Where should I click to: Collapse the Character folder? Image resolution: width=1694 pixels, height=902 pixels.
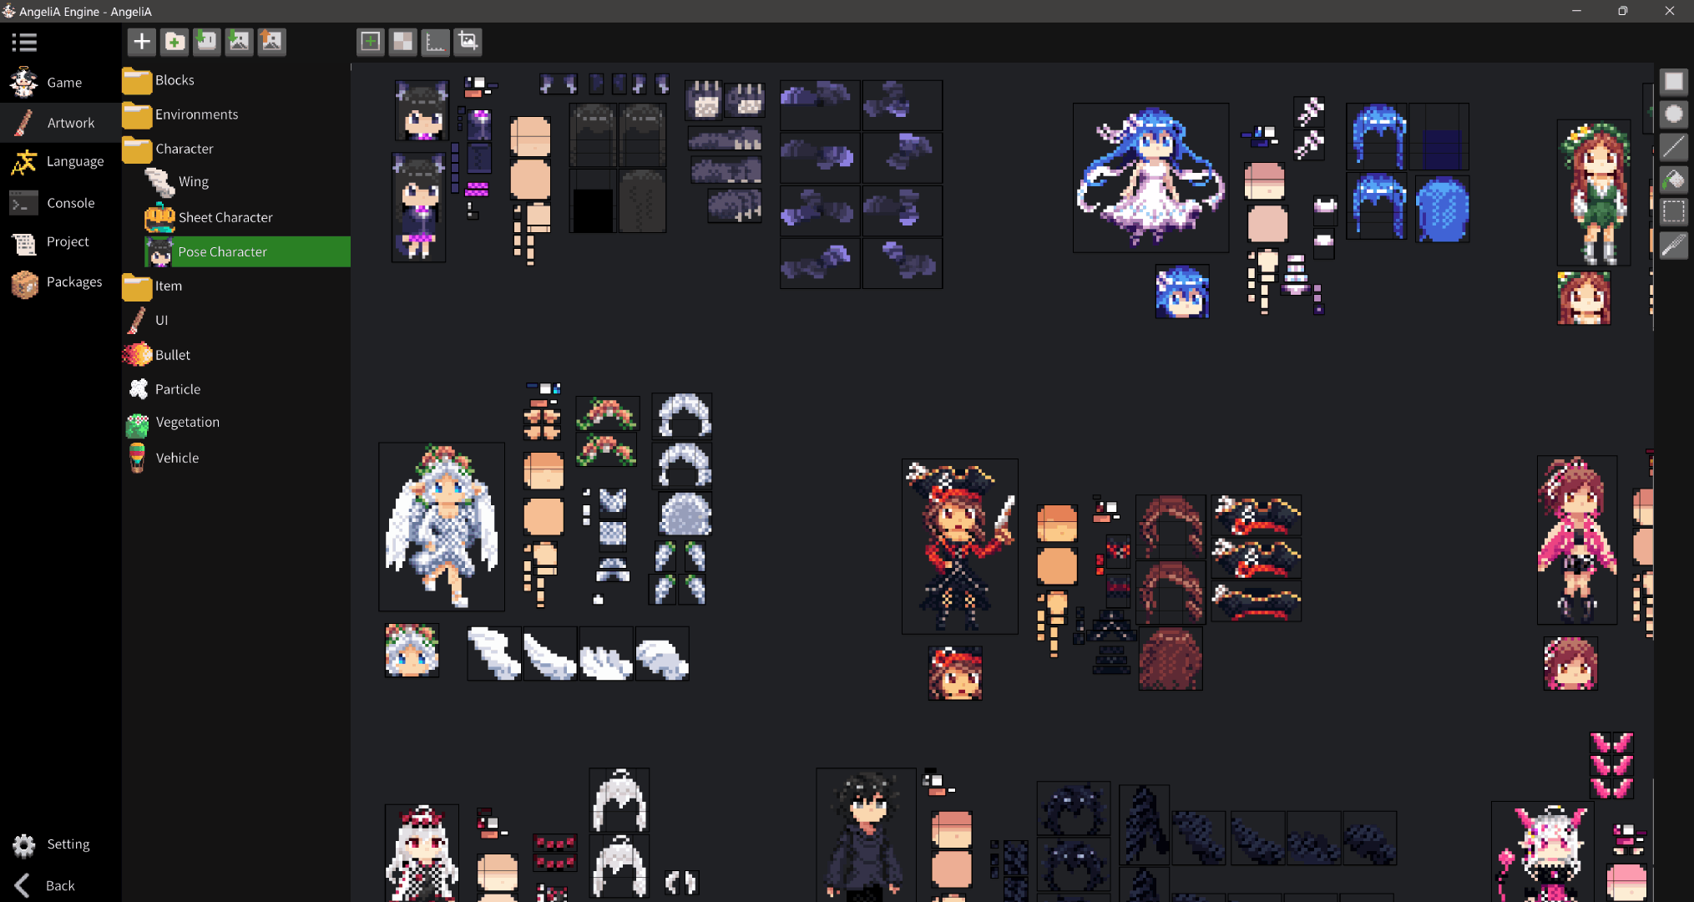[184, 149]
